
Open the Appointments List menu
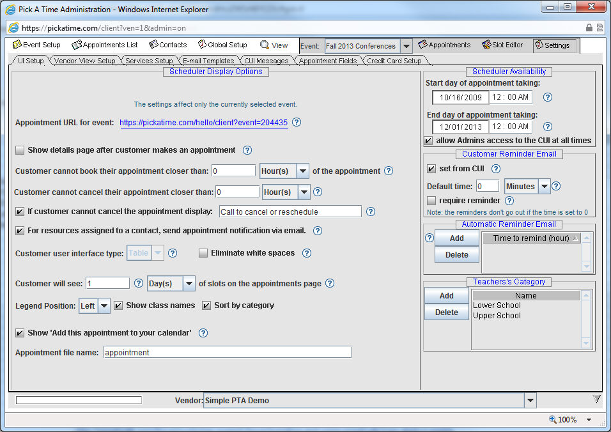(105, 45)
